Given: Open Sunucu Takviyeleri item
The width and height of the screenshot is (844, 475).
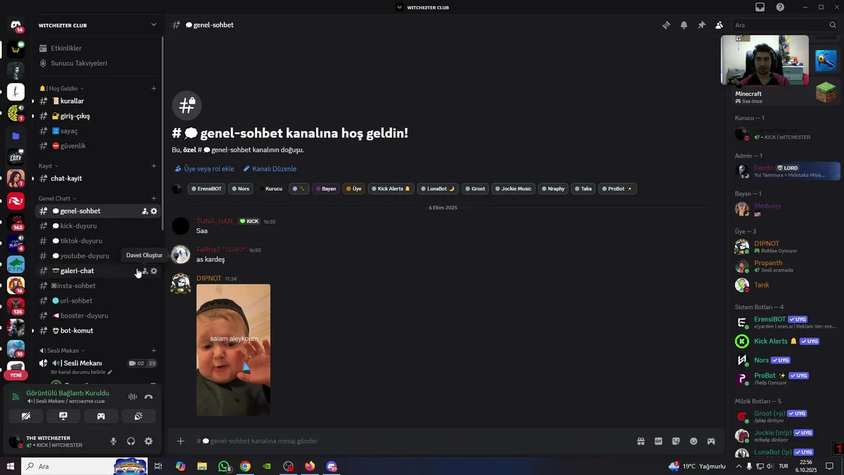Looking at the screenshot, I should (98, 63).
